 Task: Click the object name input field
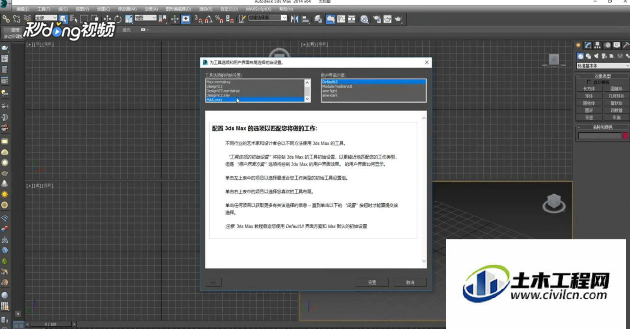click(600, 136)
